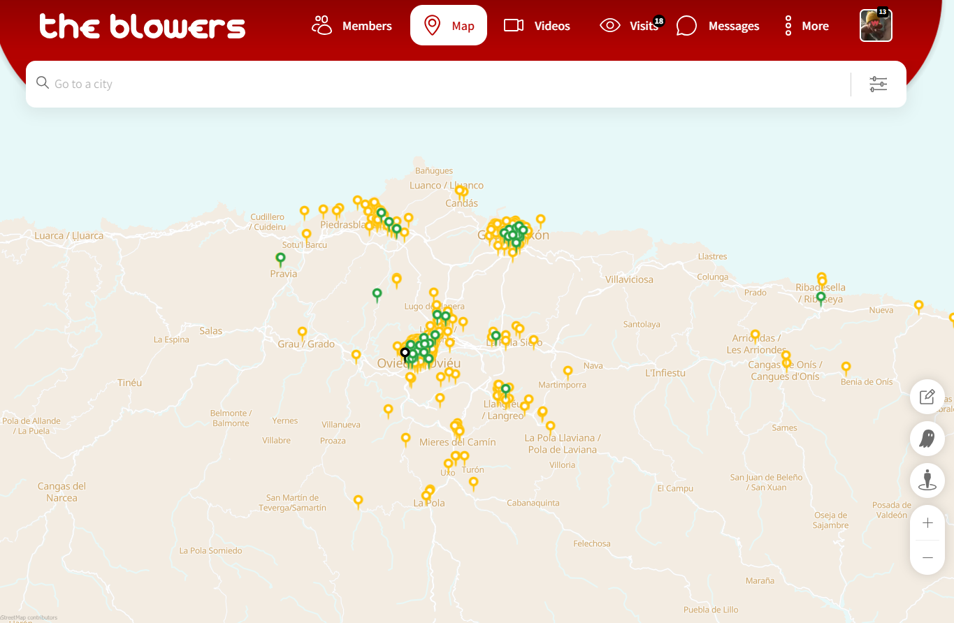Click the black map pin near Oviedo

(x=405, y=355)
